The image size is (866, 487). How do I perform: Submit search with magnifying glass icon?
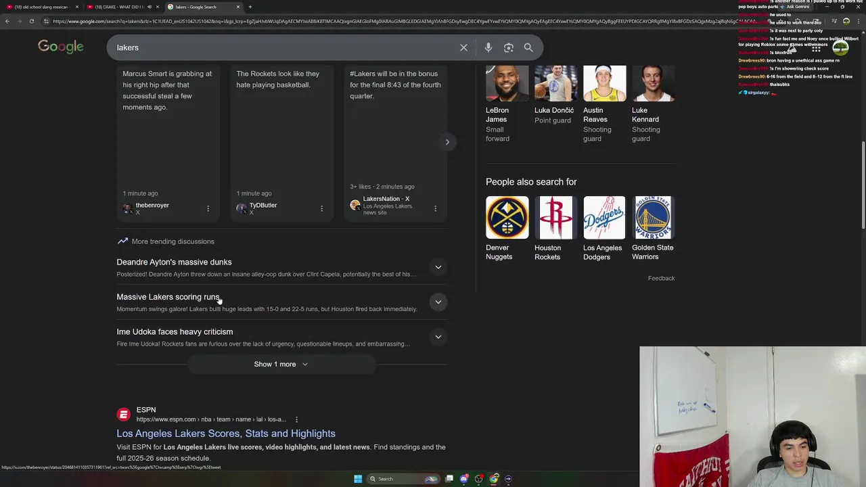(x=528, y=47)
